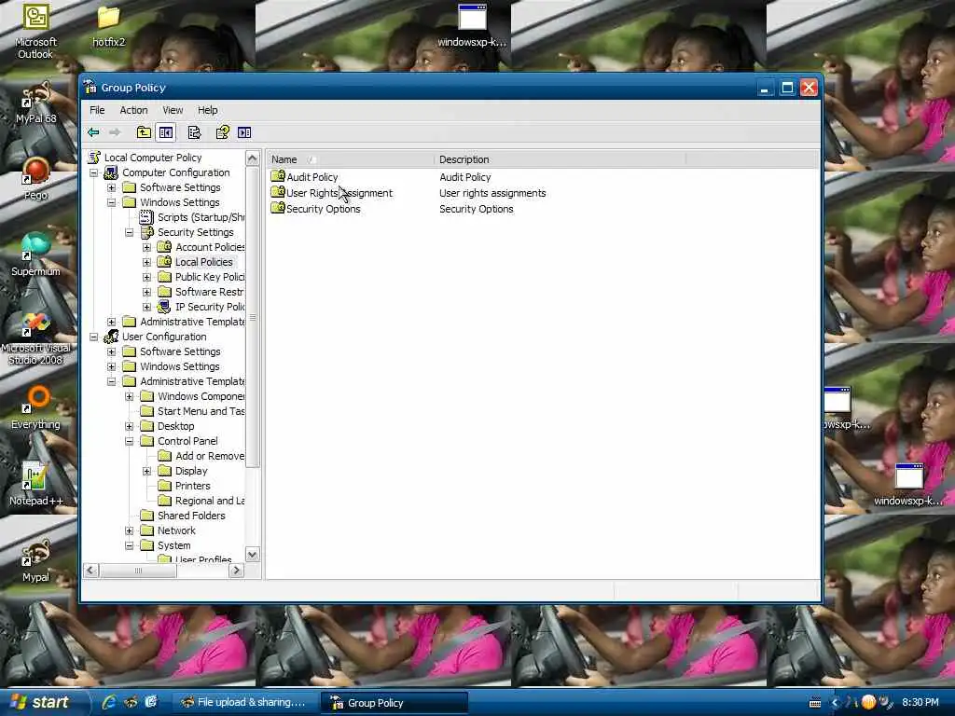This screenshot has height=716, width=955.
Task: Click the Show/Hide Action Pane icon
Action: click(x=244, y=132)
